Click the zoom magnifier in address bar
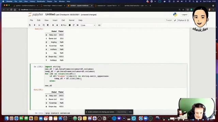 pos(180,9)
